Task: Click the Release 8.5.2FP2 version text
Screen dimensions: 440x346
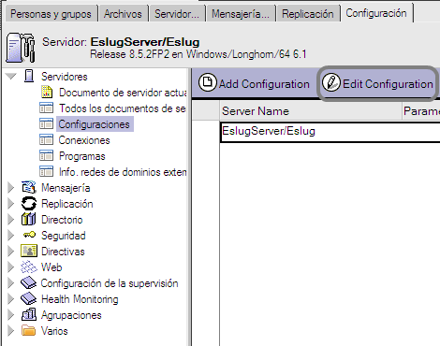Action: coord(198,54)
